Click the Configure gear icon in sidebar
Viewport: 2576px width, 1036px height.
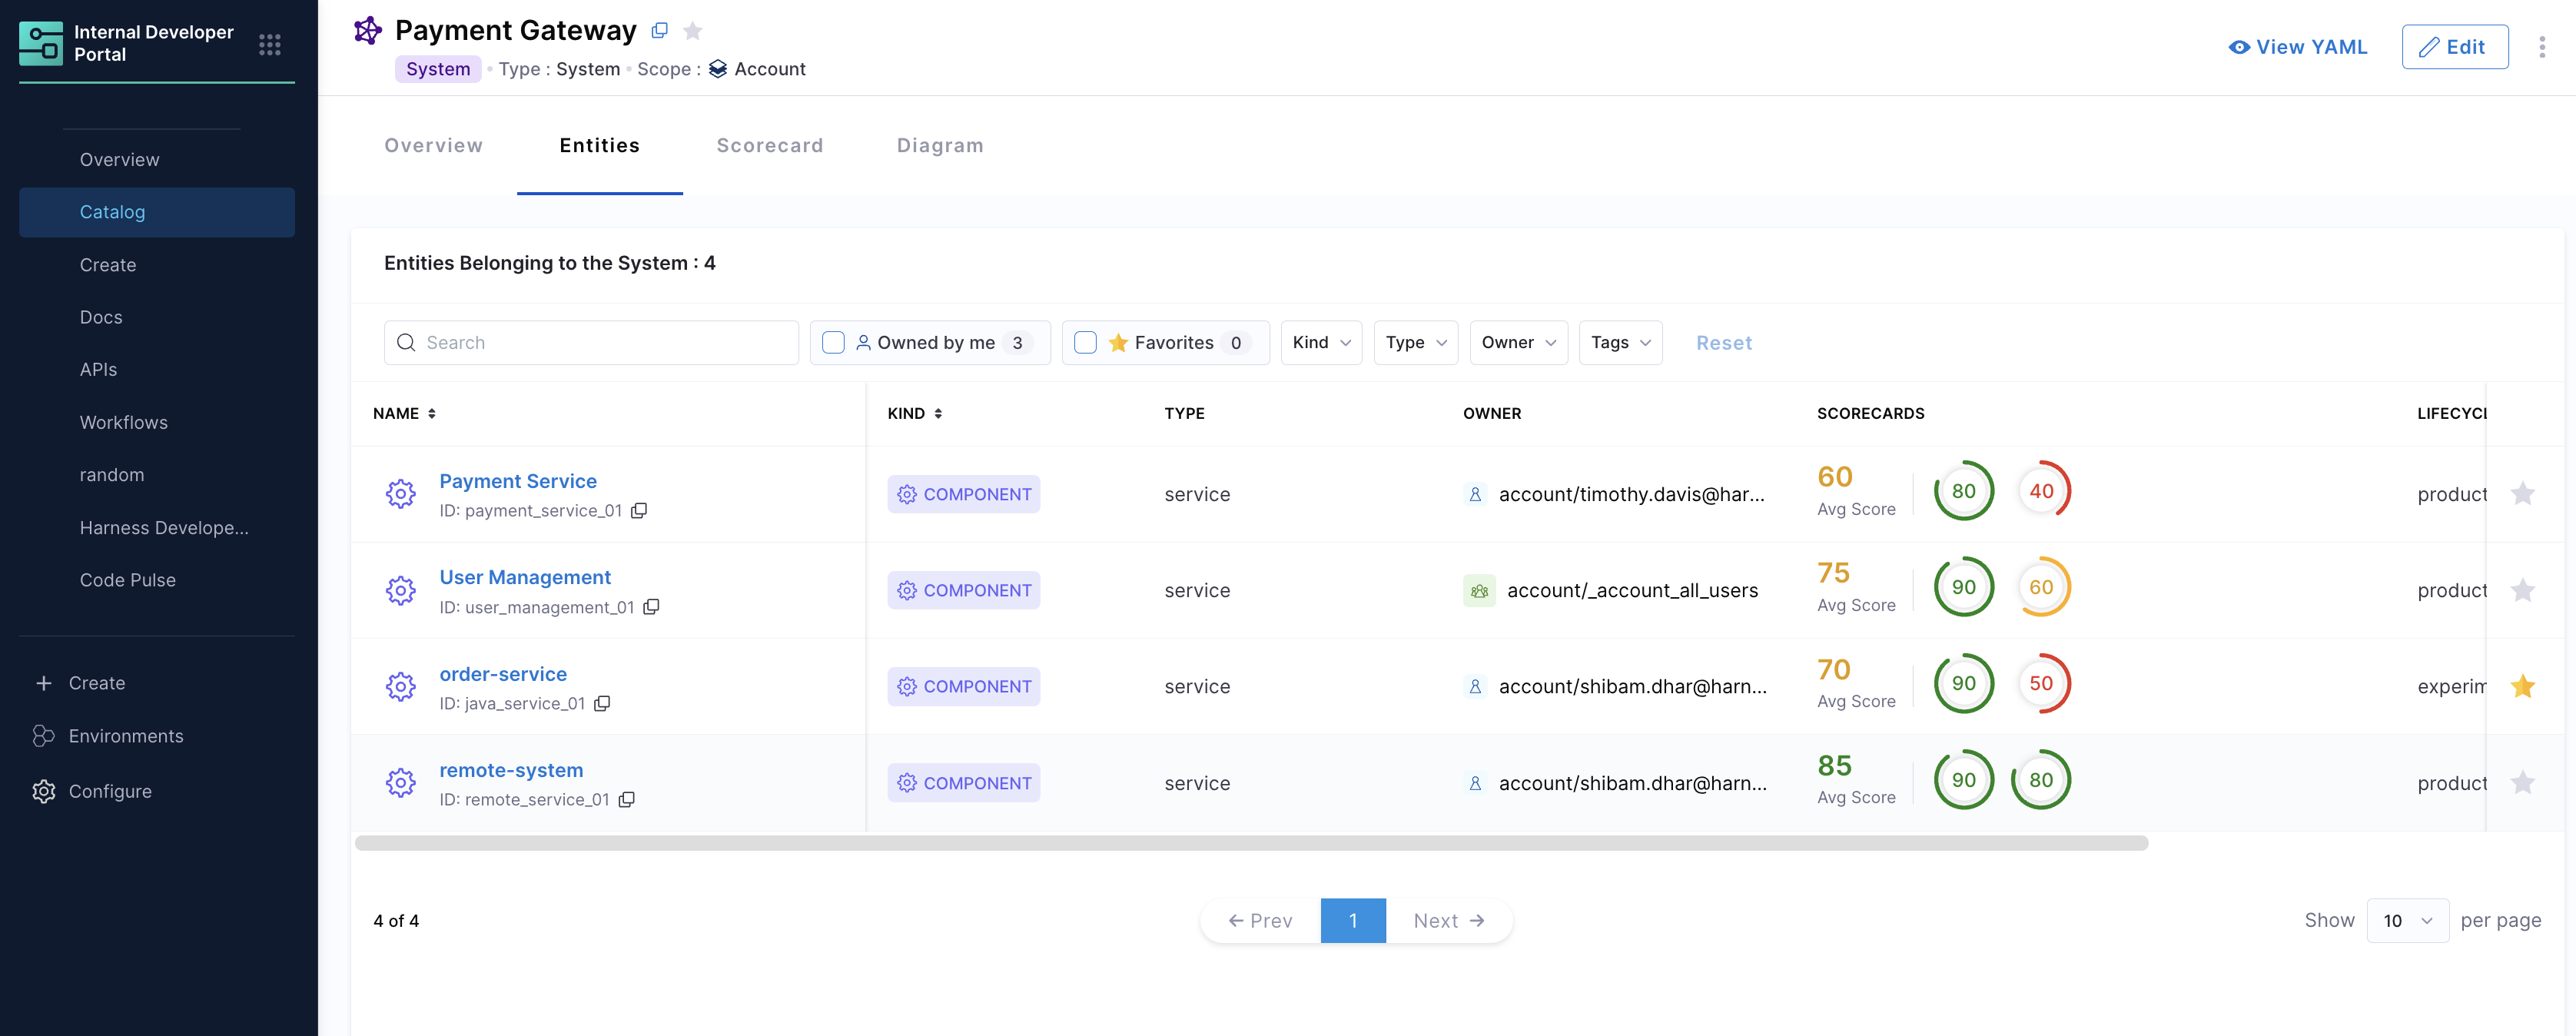point(43,791)
